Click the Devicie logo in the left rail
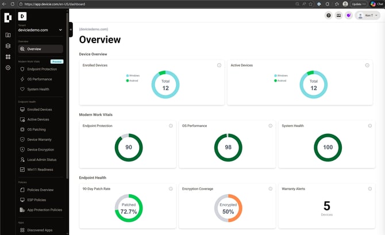Image resolution: width=385 pixels, height=235 pixels. (x=8, y=17)
